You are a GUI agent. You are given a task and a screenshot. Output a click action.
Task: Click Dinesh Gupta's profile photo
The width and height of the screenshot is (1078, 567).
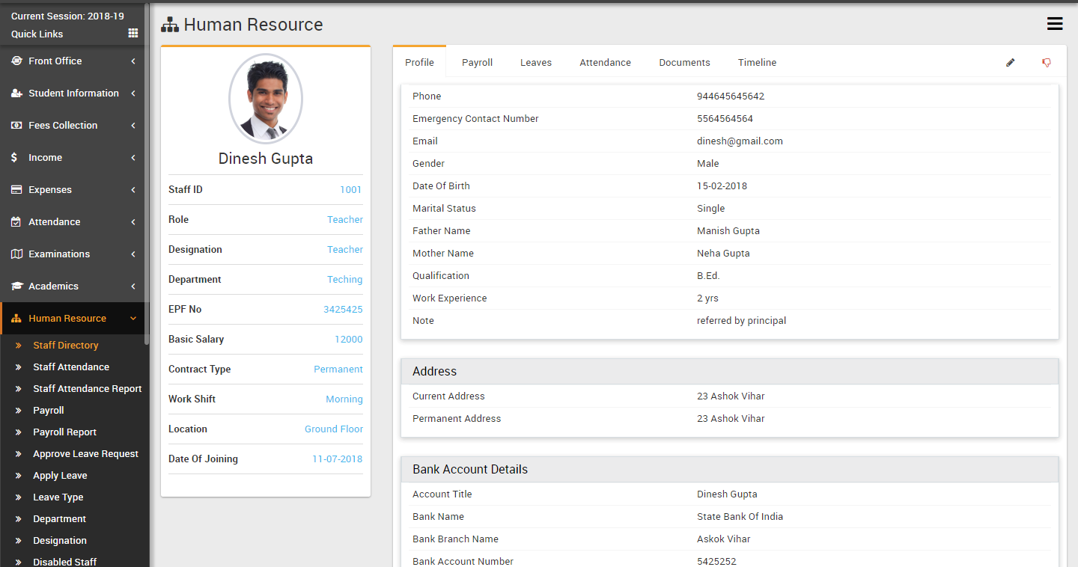tap(266, 99)
